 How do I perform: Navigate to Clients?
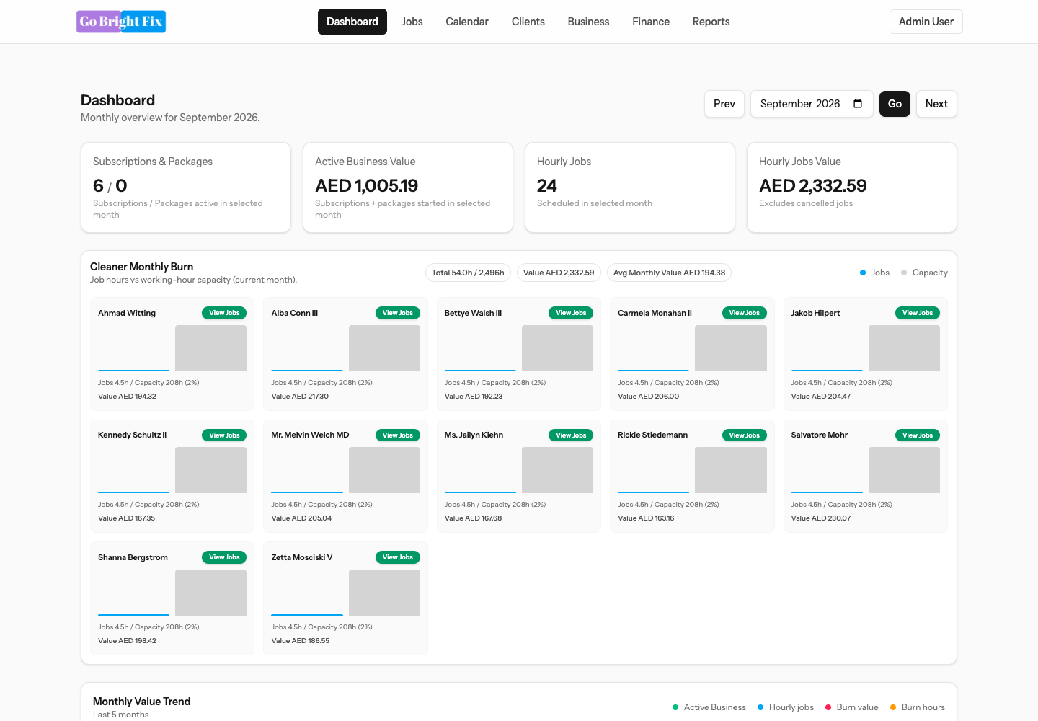tap(528, 22)
